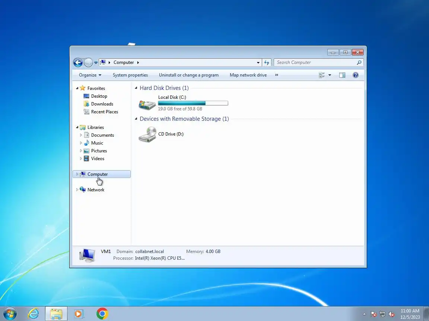Screen dimensions: 429x321
Task: Click the Show desktop strip
Action: (x=426, y=314)
